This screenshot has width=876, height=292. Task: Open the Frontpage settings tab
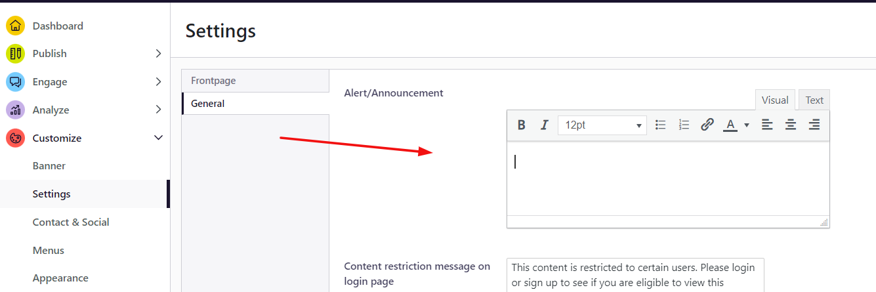click(x=255, y=81)
